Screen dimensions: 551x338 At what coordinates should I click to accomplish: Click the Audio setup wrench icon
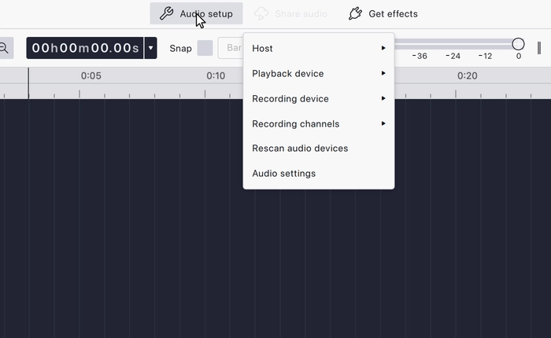(x=167, y=13)
